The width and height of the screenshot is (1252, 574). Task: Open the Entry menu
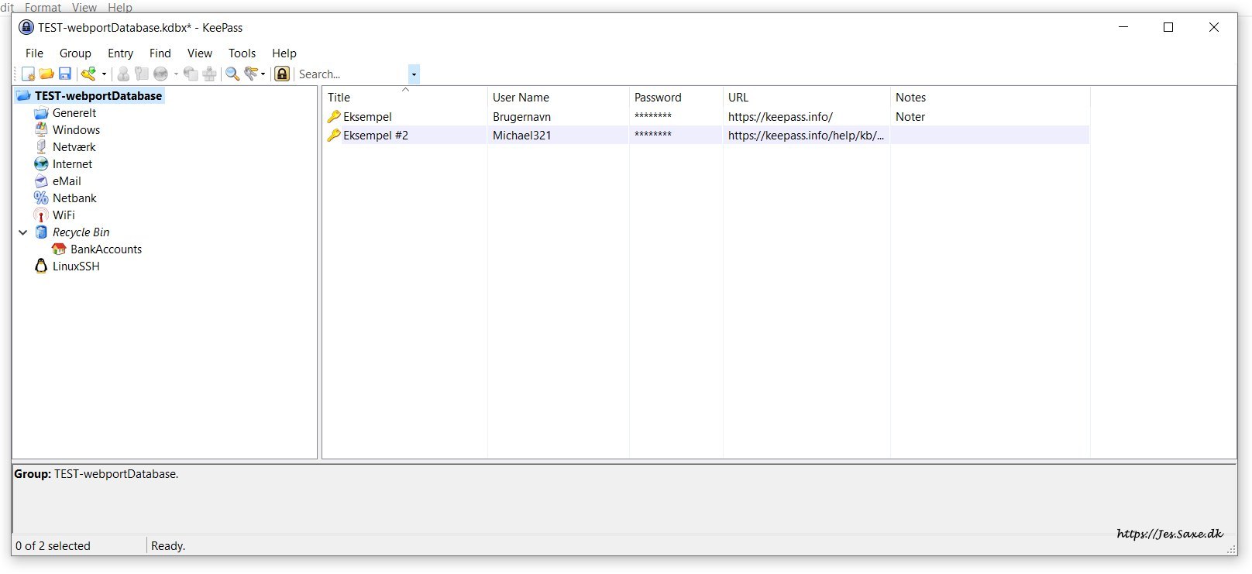click(x=120, y=53)
